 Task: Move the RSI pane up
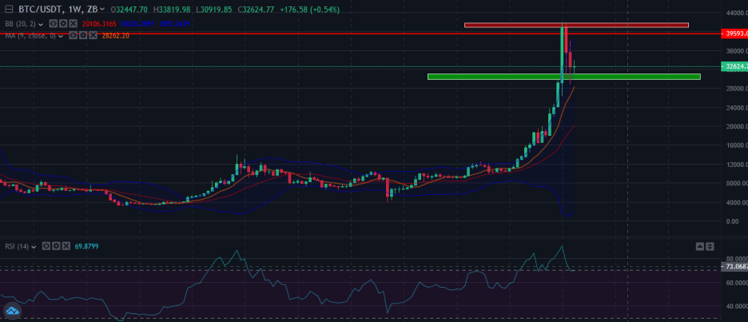701,246
